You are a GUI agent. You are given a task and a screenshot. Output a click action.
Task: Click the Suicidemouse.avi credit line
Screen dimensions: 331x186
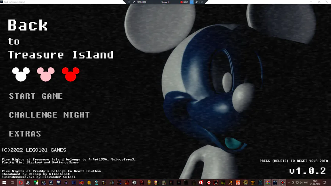pyautogui.click(x=38, y=177)
